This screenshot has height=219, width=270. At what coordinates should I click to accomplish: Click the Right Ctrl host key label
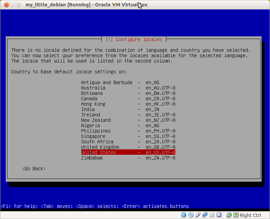coord(250,215)
